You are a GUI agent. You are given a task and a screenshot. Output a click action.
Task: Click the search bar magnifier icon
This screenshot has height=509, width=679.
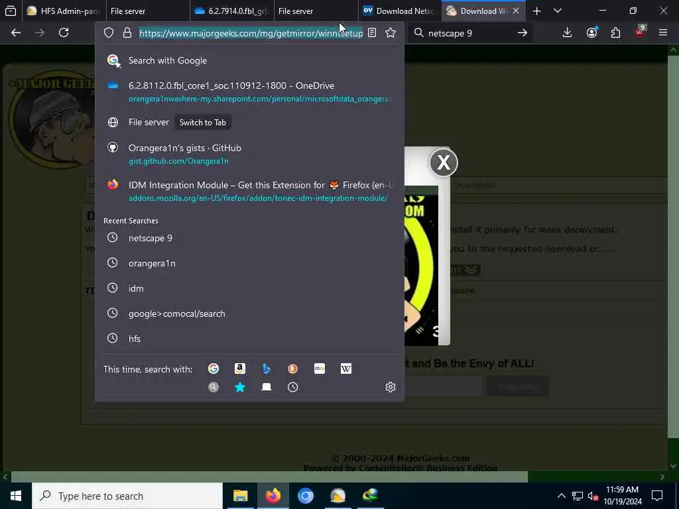click(x=419, y=33)
